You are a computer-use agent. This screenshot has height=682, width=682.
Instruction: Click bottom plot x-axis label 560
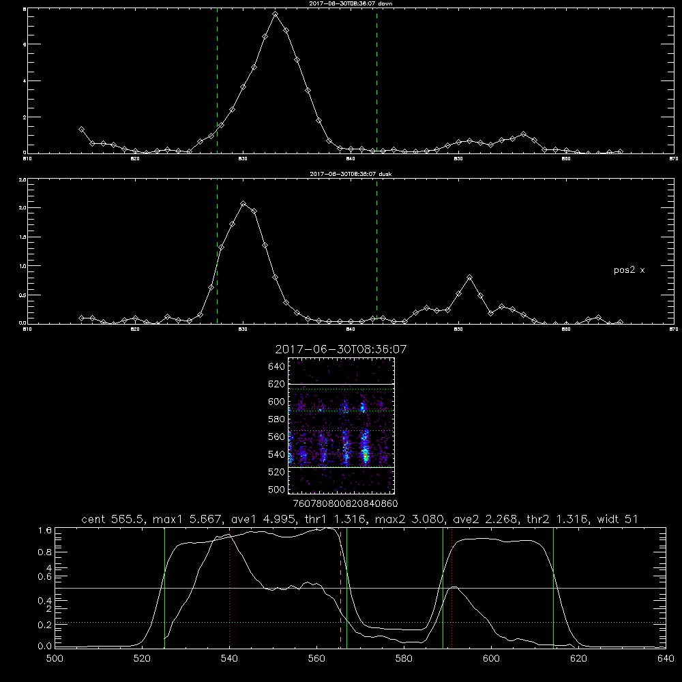point(316,659)
